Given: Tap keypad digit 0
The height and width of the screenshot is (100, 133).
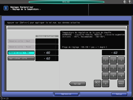Looking at the screenshot, I should (105, 84).
